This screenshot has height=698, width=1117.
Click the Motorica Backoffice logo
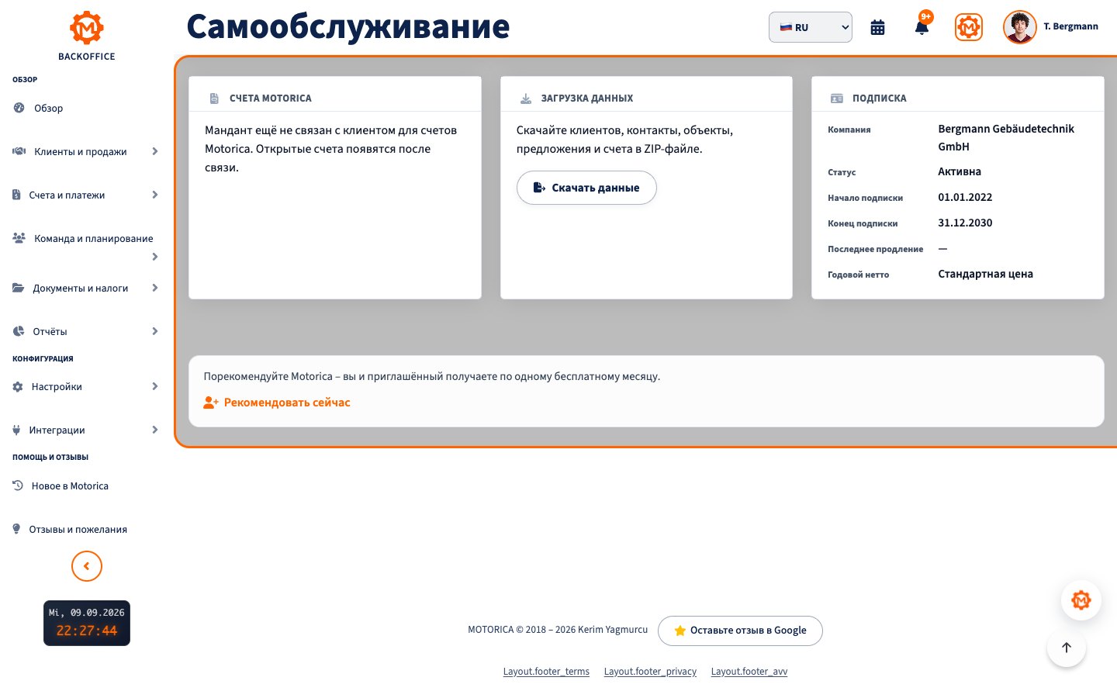tap(86, 36)
